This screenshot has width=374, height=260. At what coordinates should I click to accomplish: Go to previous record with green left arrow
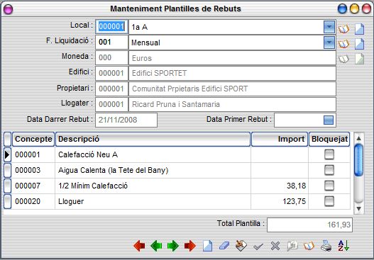(x=156, y=245)
